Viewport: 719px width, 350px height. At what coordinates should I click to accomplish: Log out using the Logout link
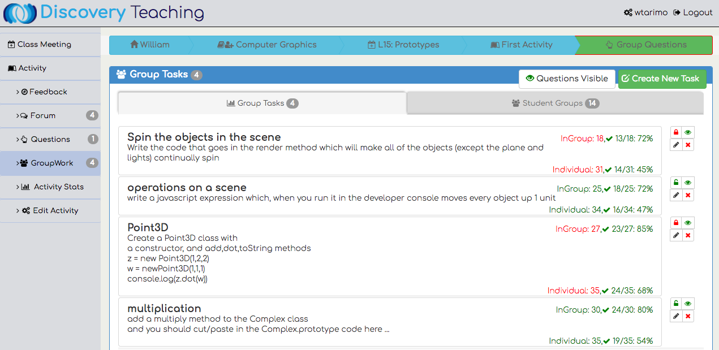[x=692, y=12]
